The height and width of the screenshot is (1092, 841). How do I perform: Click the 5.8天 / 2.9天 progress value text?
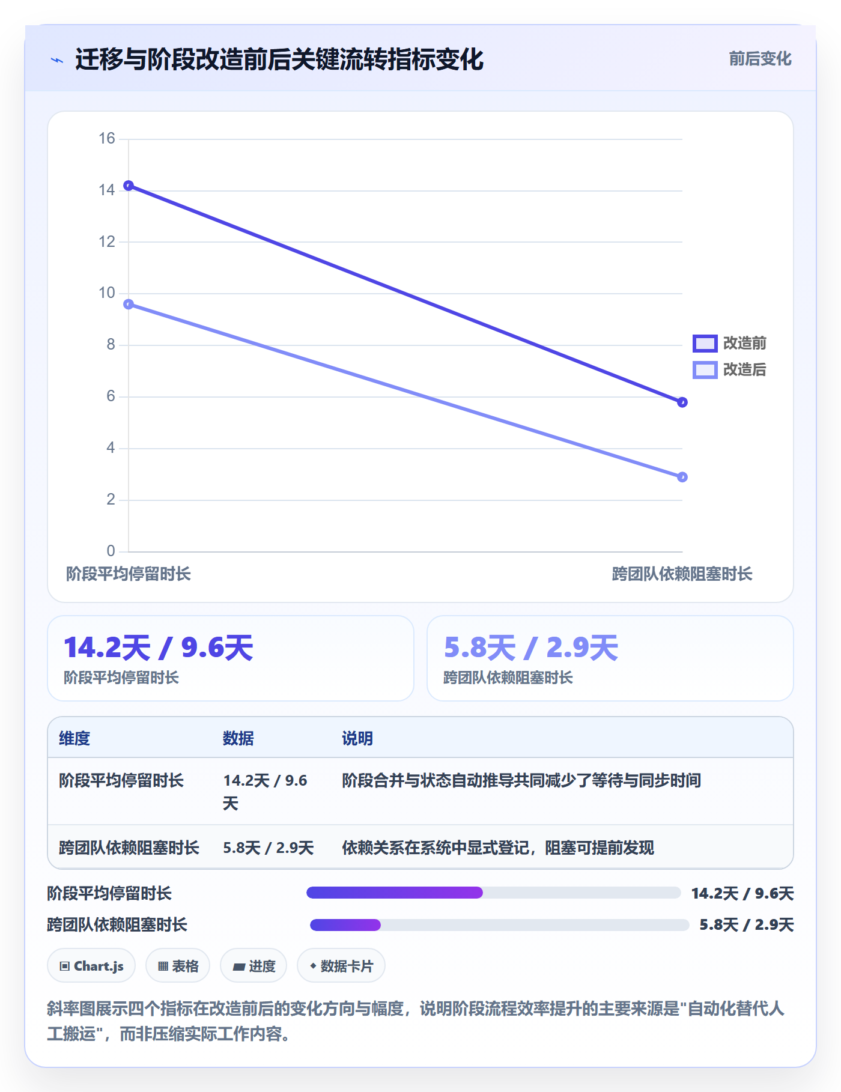point(747,924)
